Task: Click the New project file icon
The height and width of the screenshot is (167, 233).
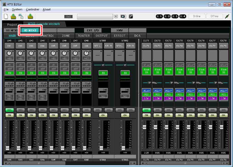Action: click(6, 16)
